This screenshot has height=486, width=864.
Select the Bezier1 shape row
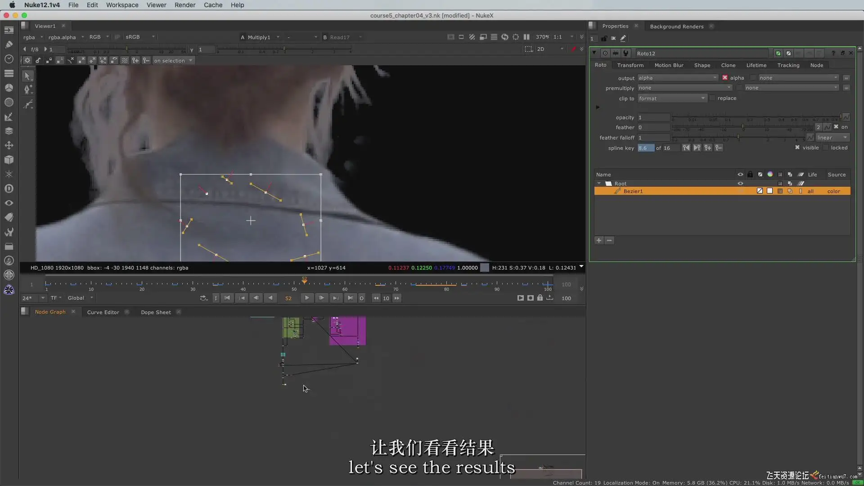(633, 191)
